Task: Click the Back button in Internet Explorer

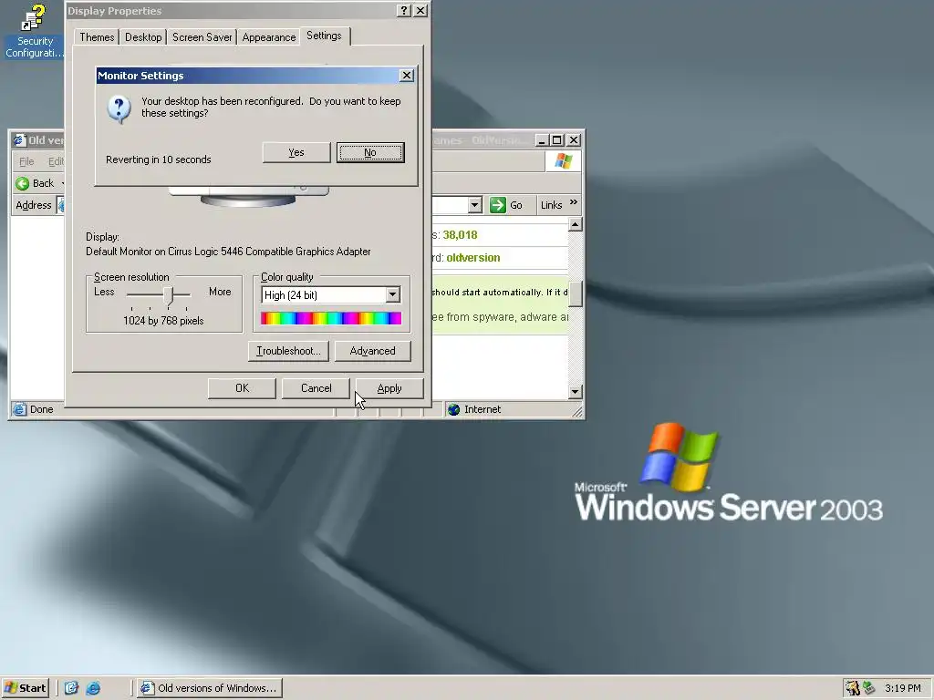Action: [x=35, y=183]
